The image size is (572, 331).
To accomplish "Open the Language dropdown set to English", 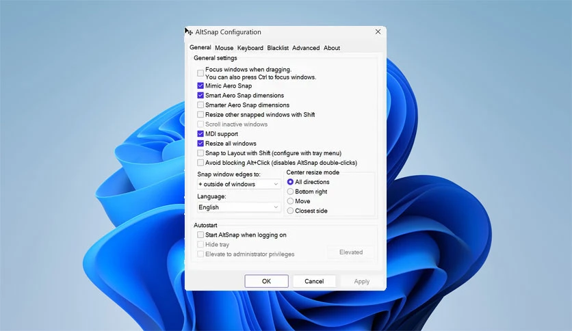I will point(239,207).
